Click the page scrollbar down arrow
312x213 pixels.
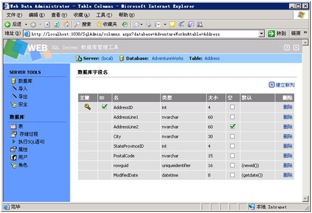pos(305,198)
